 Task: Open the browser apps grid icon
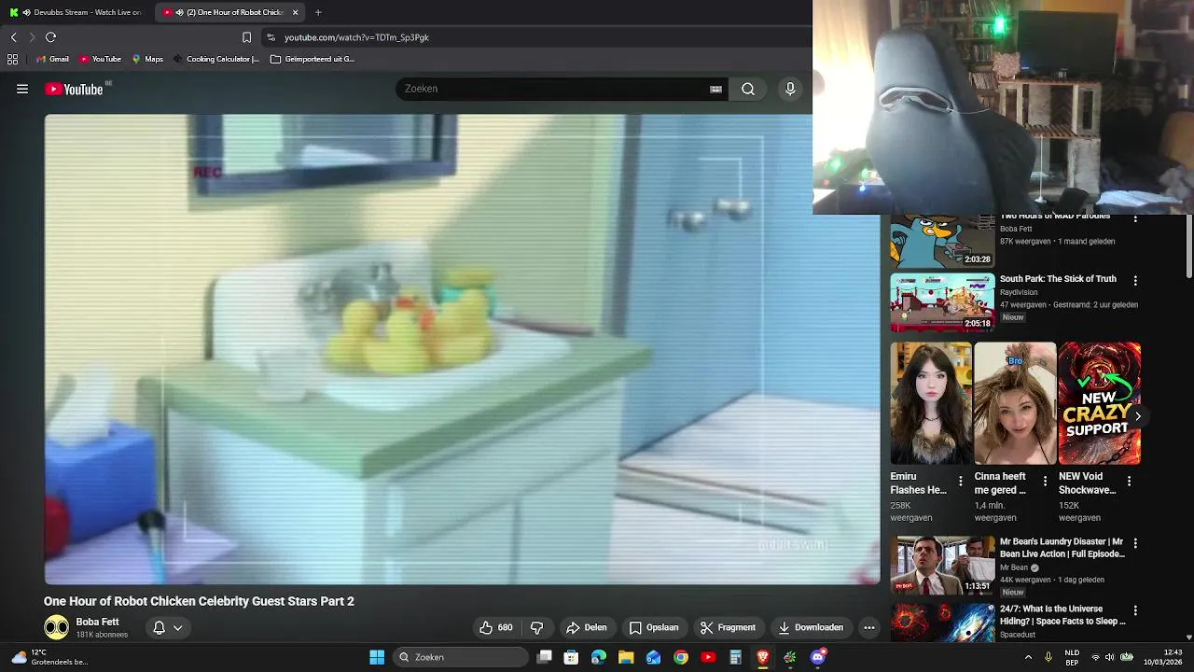pyautogui.click(x=12, y=59)
